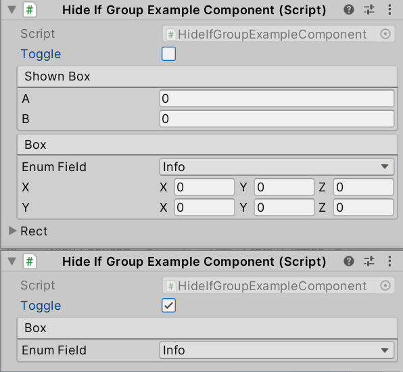Open Enum Field dropdown in first component

point(277,167)
